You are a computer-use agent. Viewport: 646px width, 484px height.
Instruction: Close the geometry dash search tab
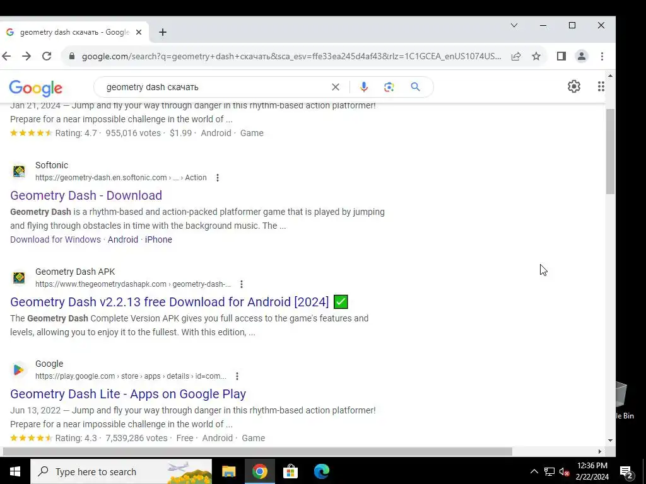click(139, 32)
